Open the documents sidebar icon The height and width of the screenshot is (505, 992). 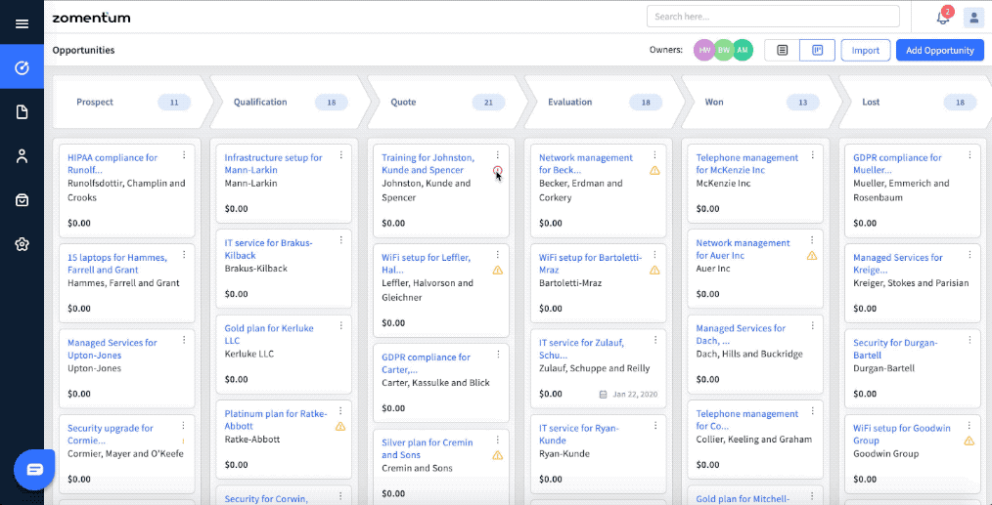(x=22, y=112)
